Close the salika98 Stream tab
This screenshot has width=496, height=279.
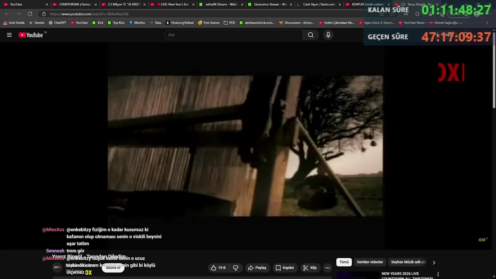pos(242,5)
